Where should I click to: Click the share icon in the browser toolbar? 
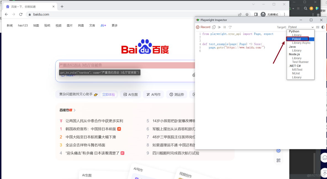[x=240, y=14]
